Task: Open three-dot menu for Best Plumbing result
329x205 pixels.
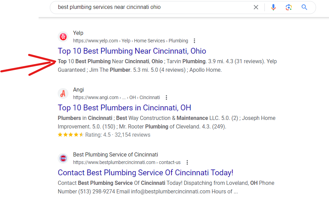Action: tap(187, 162)
